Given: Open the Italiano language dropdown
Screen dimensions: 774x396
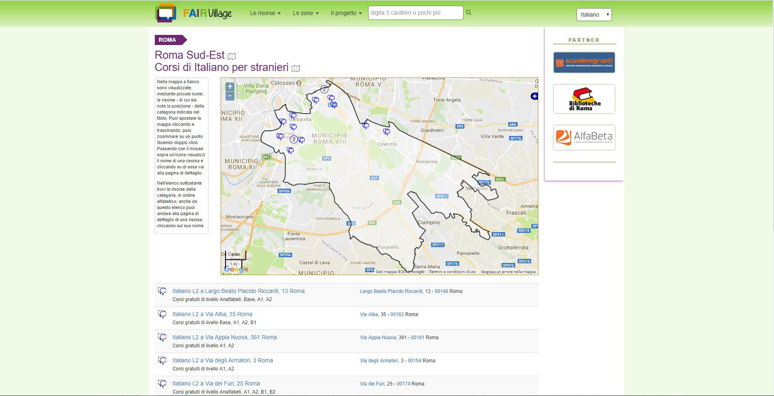Looking at the screenshot, I should [594, 15].
